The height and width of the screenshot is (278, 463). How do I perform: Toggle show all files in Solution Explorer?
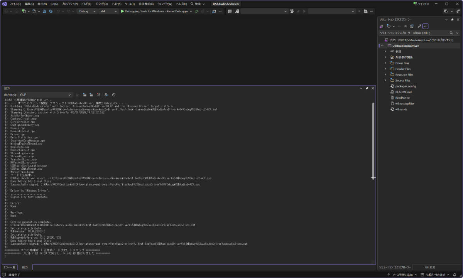coord(412,26)
